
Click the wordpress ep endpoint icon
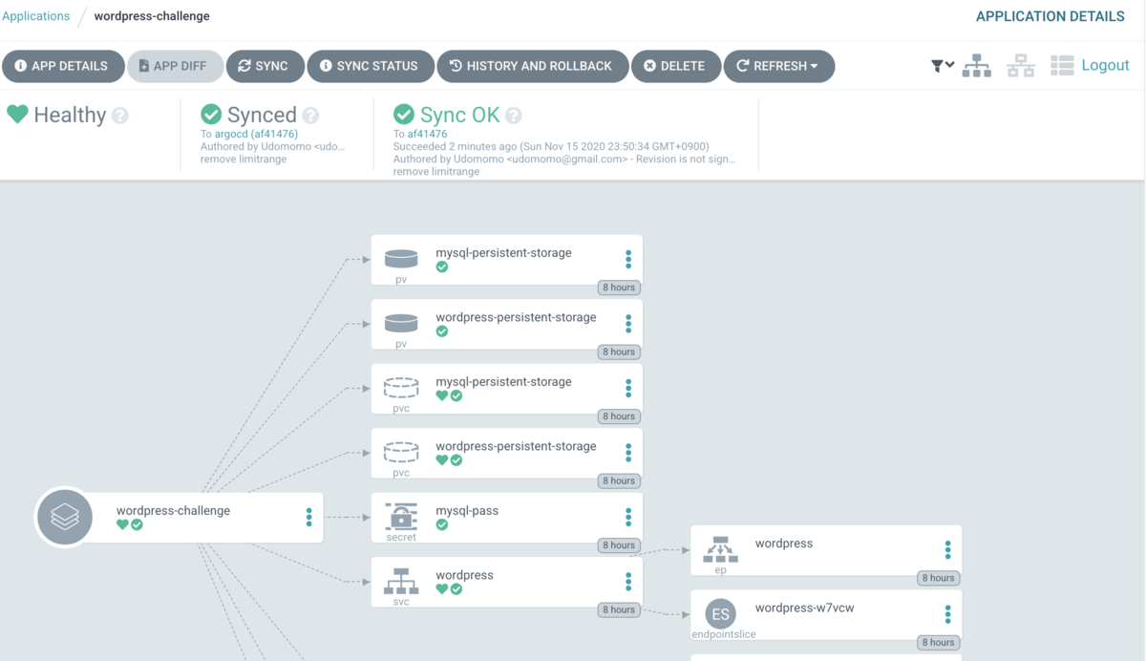(x=721, y=549)
